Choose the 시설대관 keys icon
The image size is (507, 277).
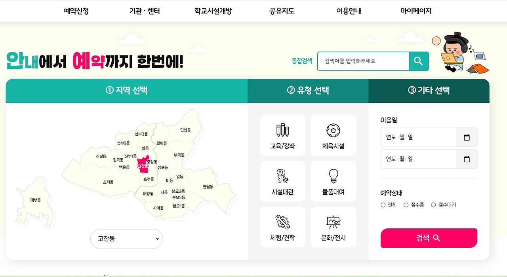point(282,176)
